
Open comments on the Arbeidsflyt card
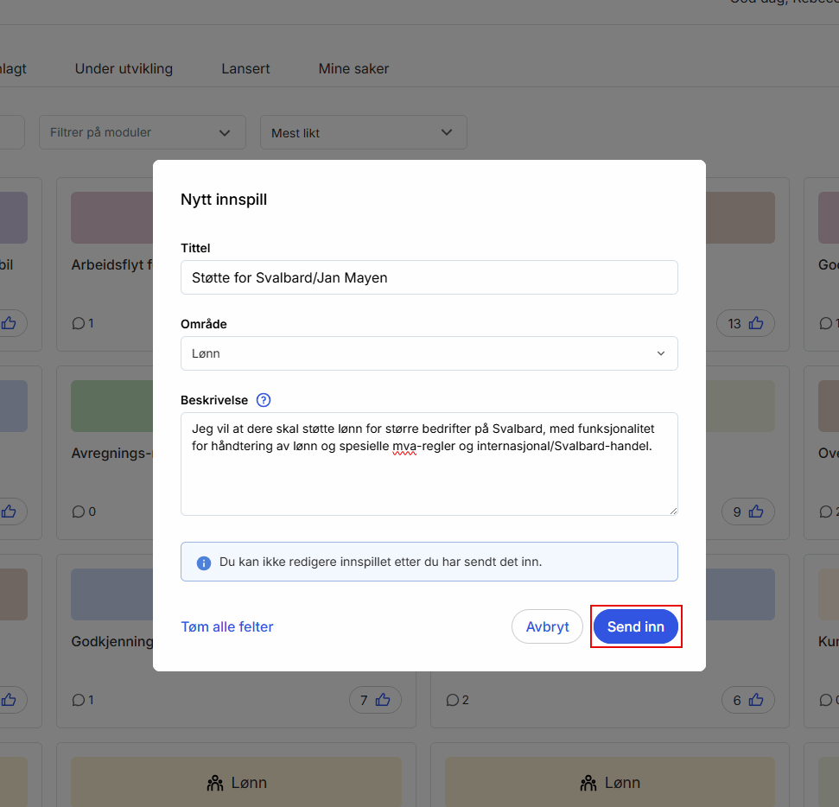click(x=79, y=323)
